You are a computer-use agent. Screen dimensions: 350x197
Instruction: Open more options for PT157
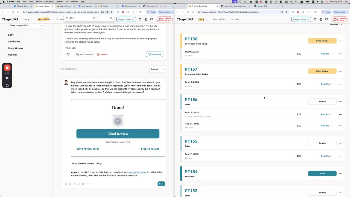point(340,71)
